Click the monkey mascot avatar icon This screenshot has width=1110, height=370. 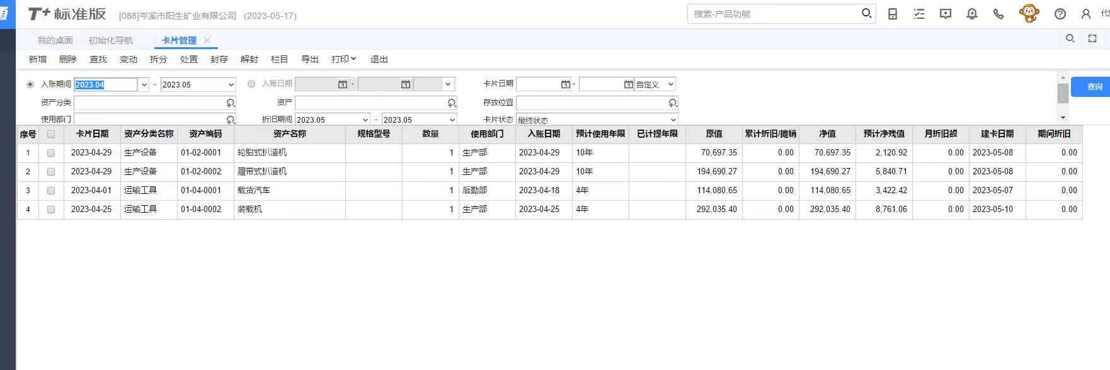coord(1029,13)
